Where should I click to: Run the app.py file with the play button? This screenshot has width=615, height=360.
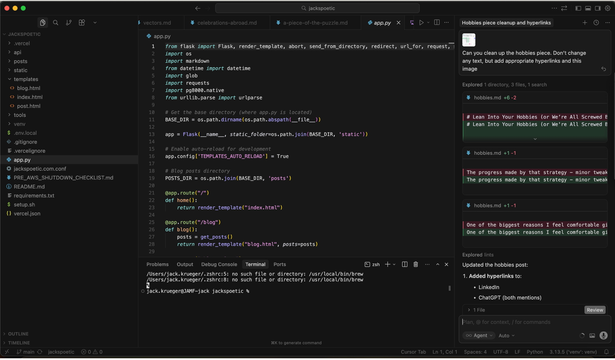(x=421, y=22)
